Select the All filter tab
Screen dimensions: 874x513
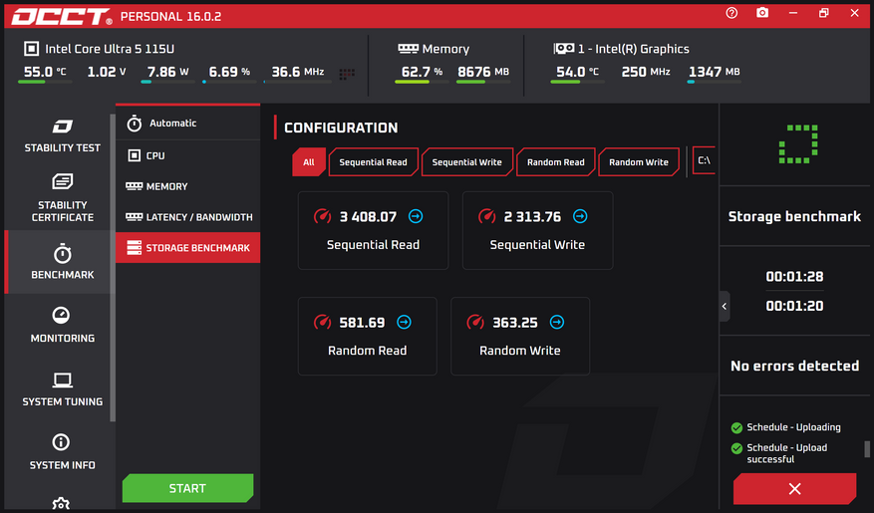(x=309, y=162)
